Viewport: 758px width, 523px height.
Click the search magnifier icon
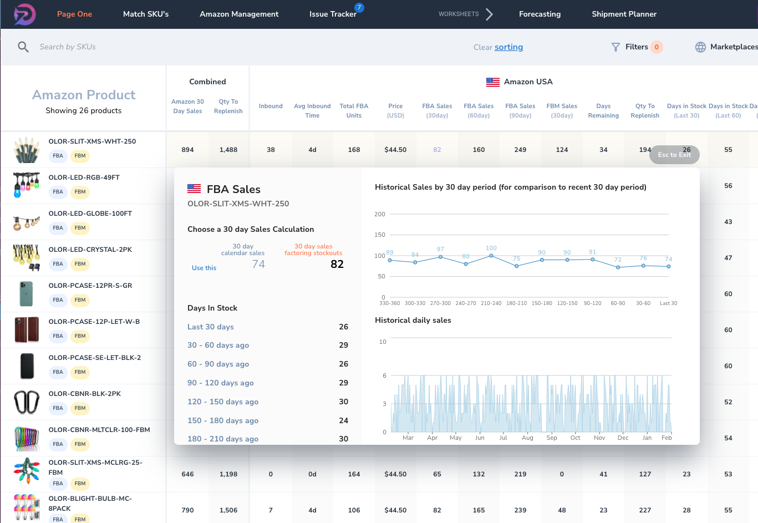coord(23,47)
